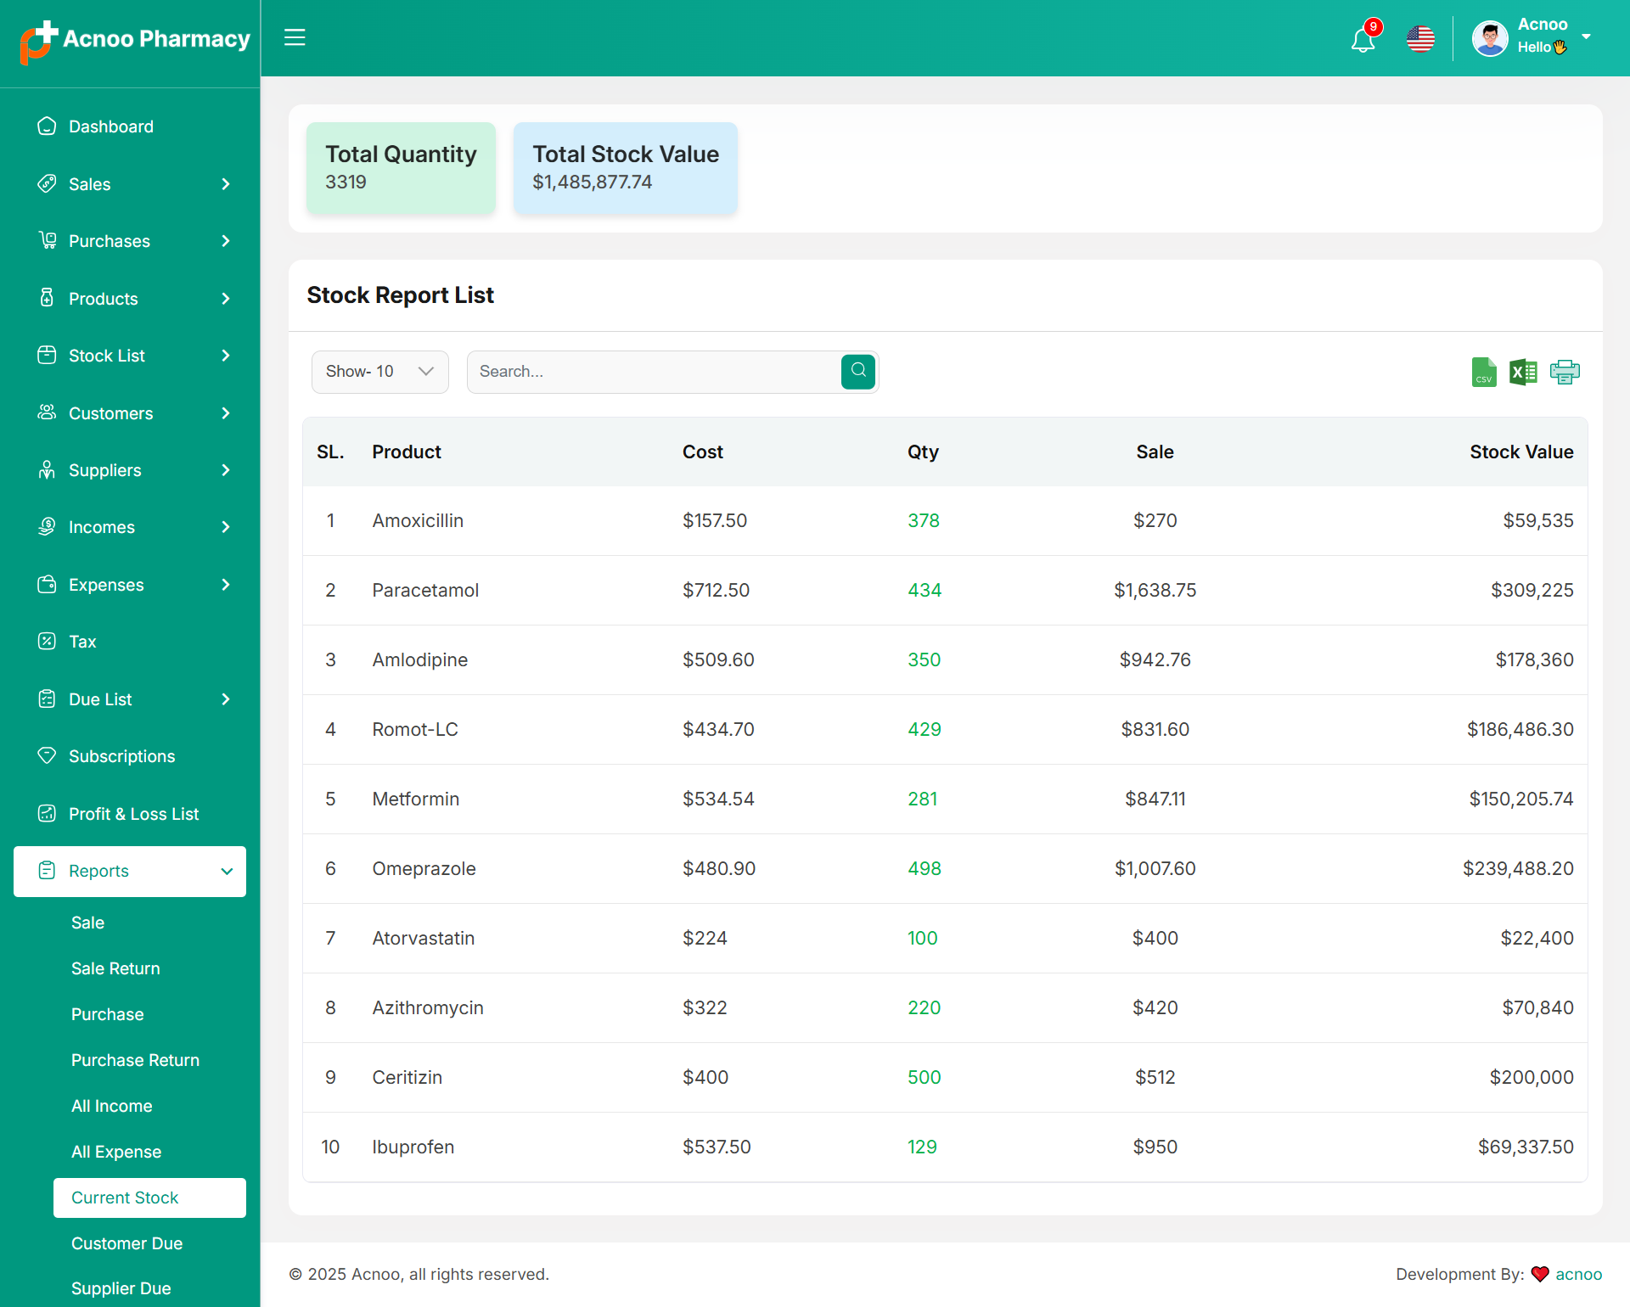
Task: Select Customer Due report
Action: (x=126, y=1243)
